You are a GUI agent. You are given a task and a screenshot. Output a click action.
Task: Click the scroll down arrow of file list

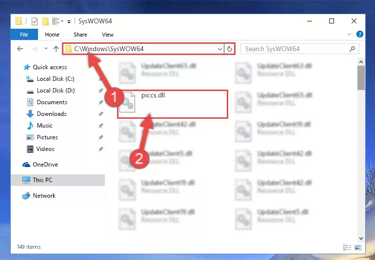pyautogui.click(x=361, y=238)
